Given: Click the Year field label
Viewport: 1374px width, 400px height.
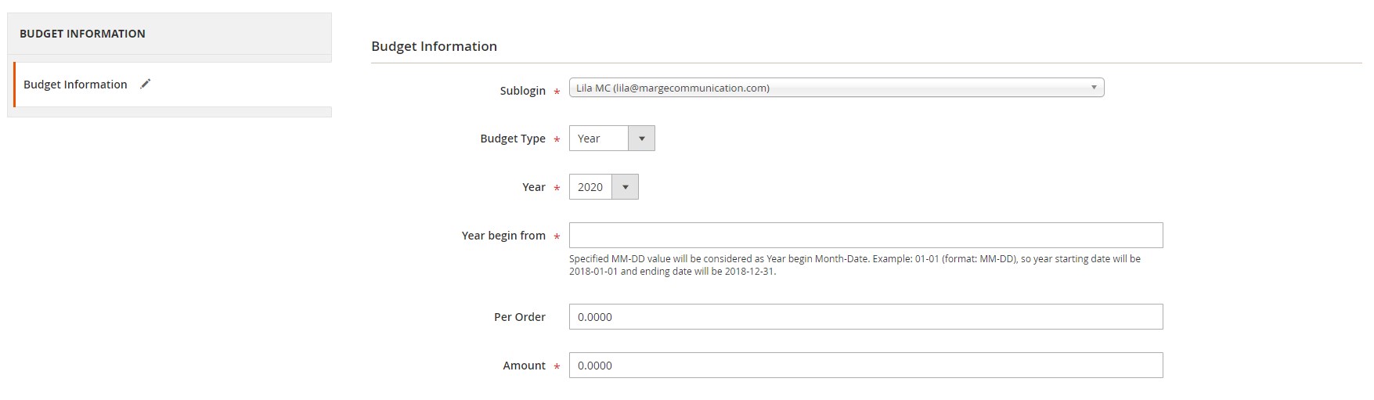Looking at the screenshot, I should click(534, 187).
